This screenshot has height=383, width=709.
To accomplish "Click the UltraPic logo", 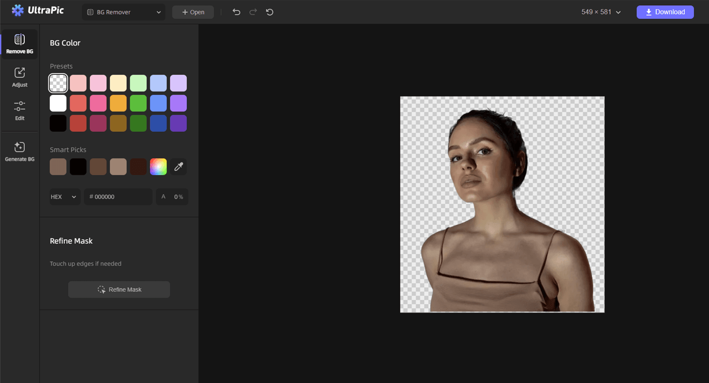I will point(38,10).
